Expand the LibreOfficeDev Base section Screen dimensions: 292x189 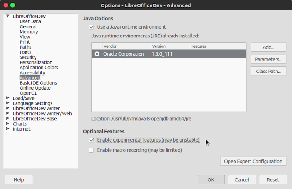click(8, 118)
